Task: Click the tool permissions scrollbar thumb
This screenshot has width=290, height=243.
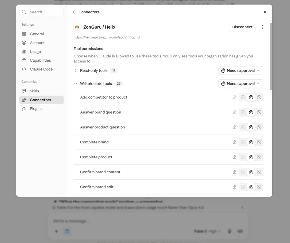Action: click(x=271, y=56)
